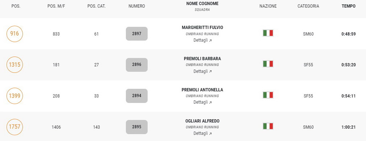Click the NOME COGNOME column header

[202, 4]
